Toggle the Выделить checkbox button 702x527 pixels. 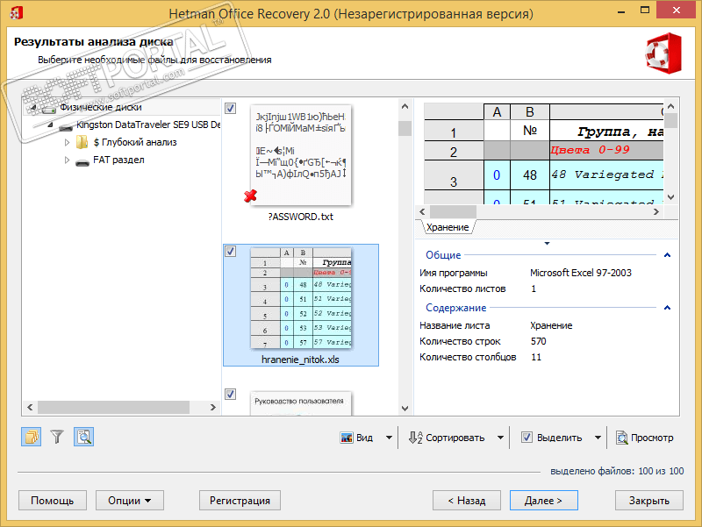pos(527,438)
